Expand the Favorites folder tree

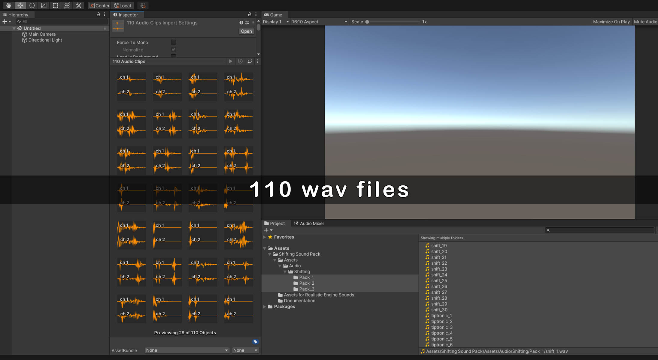[265, 237]
